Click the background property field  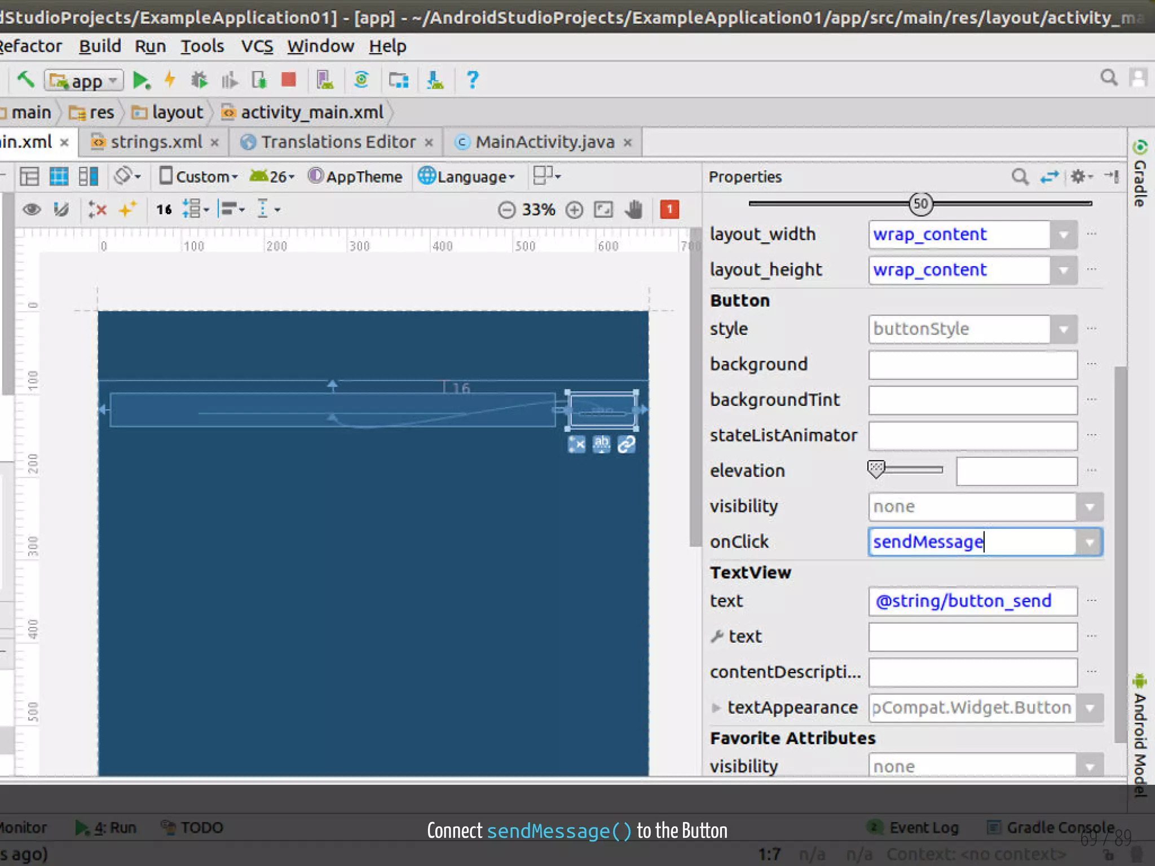[973, 365]
